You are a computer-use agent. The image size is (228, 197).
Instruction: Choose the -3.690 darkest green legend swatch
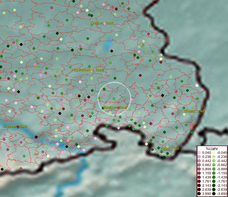click(214, 194)
